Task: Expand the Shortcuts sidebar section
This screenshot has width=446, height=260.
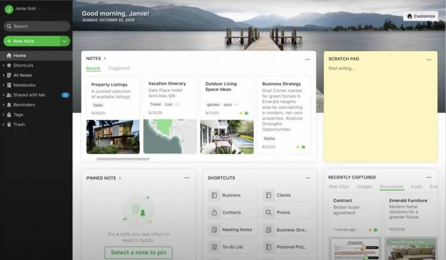Action: [3, 65]
